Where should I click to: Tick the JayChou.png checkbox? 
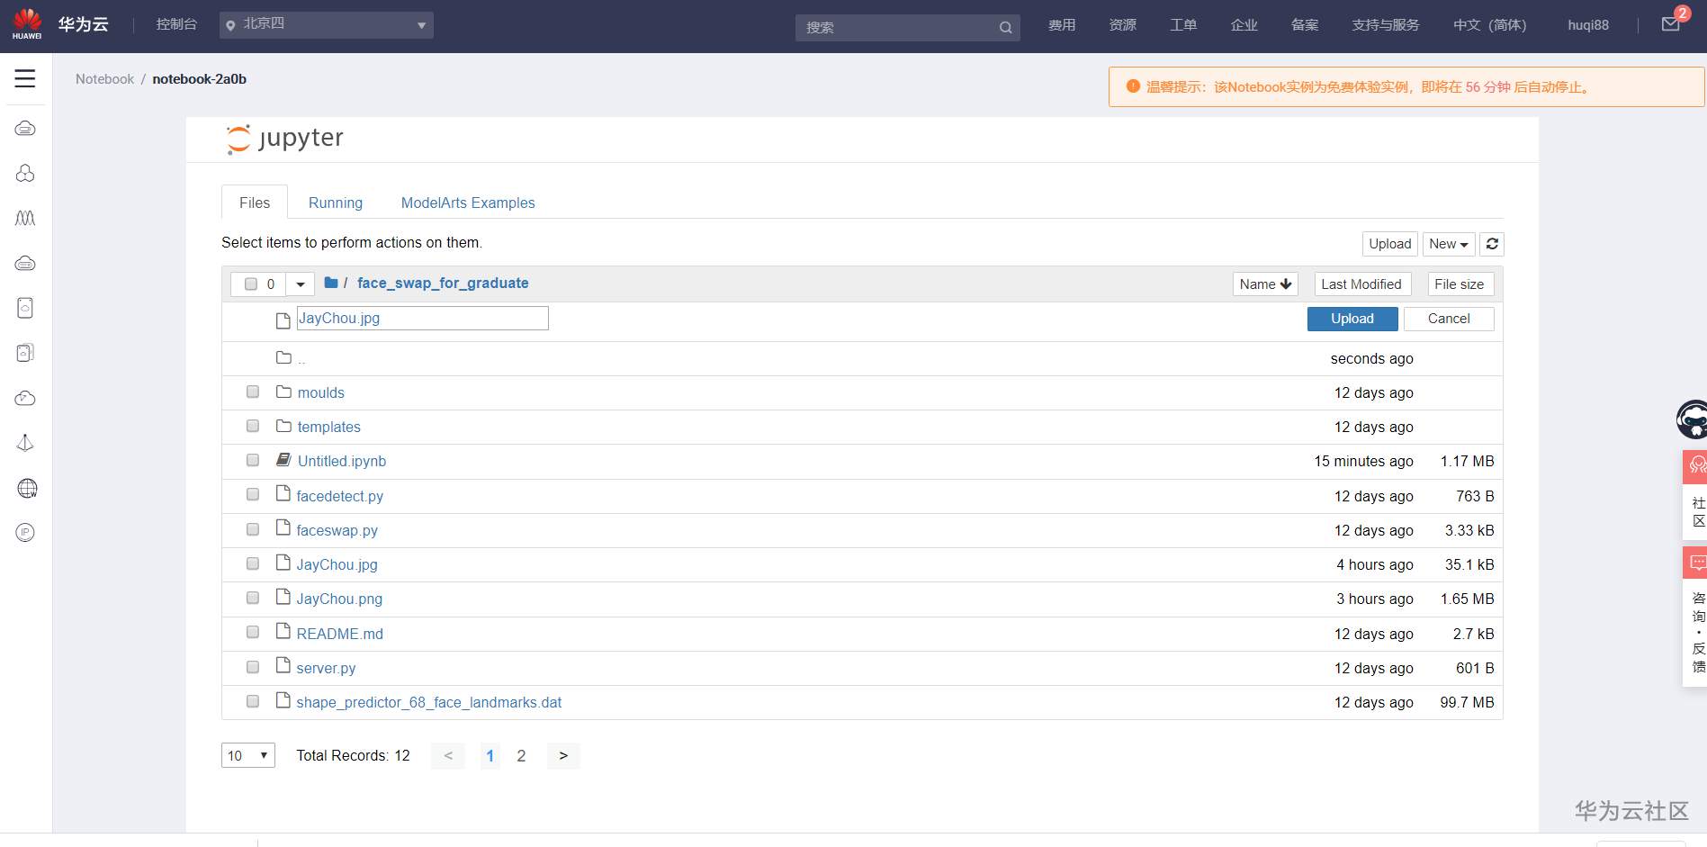[253, 598]
